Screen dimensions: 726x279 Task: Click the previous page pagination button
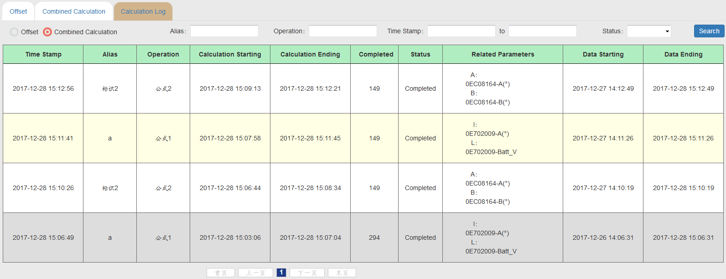(x=255, y=273)
